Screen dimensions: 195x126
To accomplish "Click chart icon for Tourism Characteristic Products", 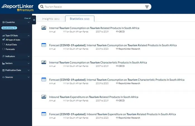I will point(44,62).
